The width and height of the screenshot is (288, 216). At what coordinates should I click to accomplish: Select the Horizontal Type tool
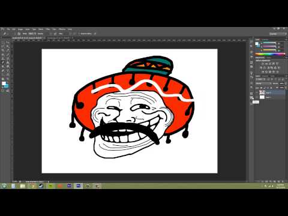[x=8, y=70]
